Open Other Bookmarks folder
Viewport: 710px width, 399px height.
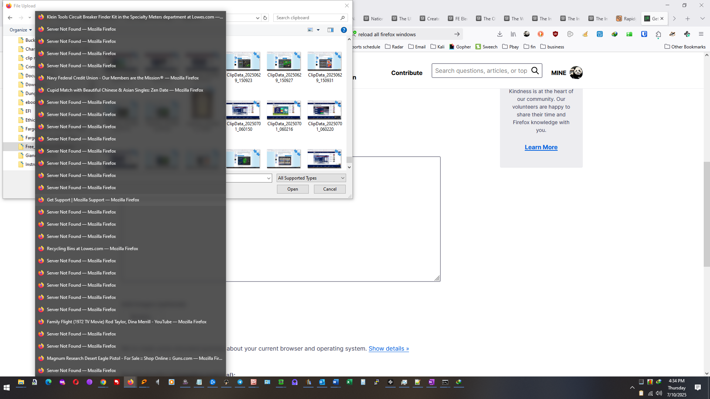(685, 47)
